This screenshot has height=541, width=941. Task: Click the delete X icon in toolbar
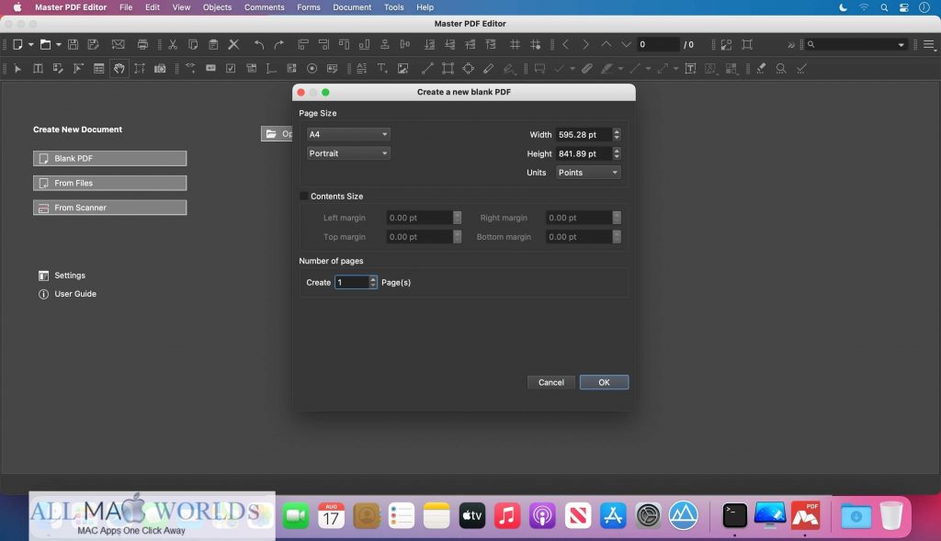click(x=233, y=44)
